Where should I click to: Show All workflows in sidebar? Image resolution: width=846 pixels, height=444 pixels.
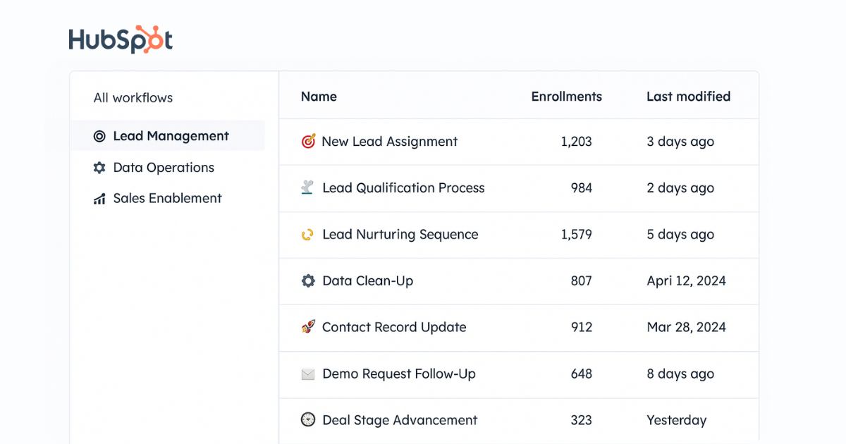pyautogui.click(x=133, y=98)
